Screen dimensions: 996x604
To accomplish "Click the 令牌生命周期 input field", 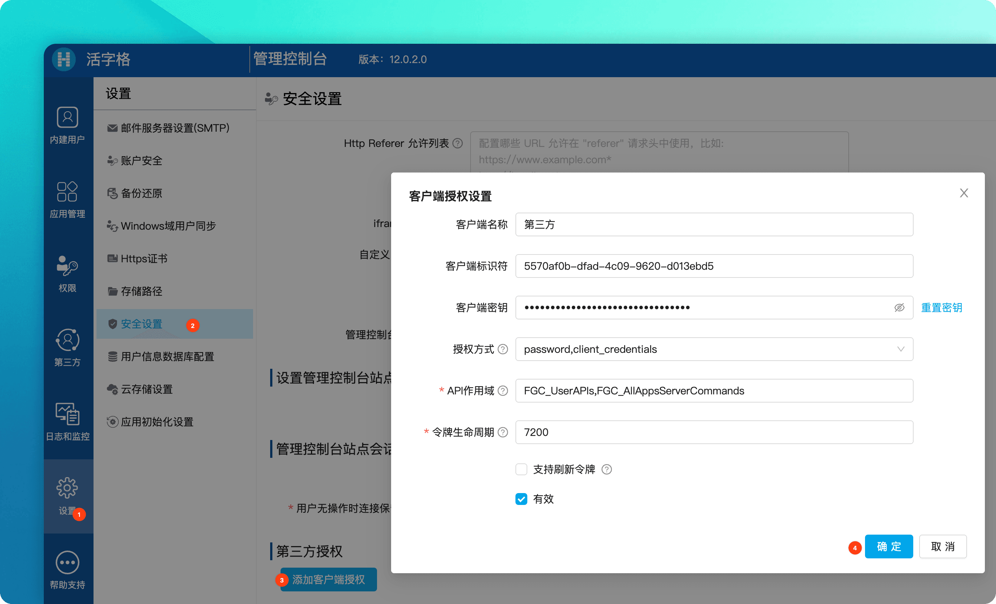I will [714, 433].
